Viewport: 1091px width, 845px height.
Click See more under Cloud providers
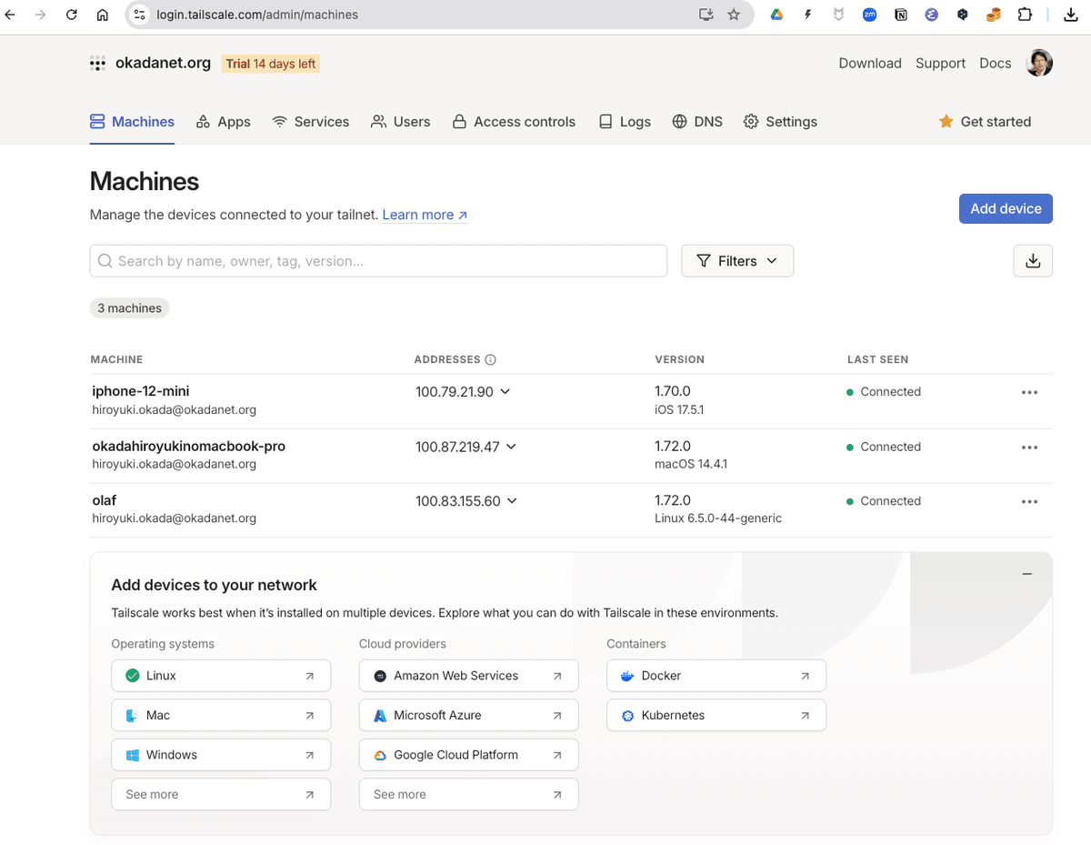[x=468, y=795]
